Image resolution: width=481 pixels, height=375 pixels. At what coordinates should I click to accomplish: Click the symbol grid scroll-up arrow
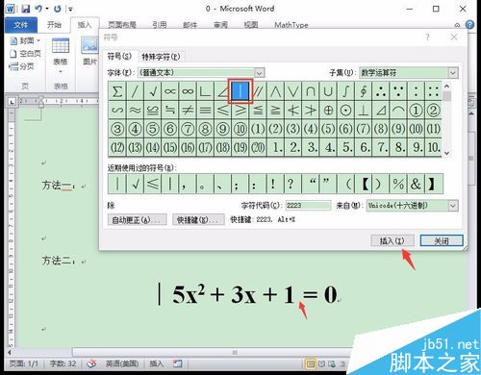[447, 87]
